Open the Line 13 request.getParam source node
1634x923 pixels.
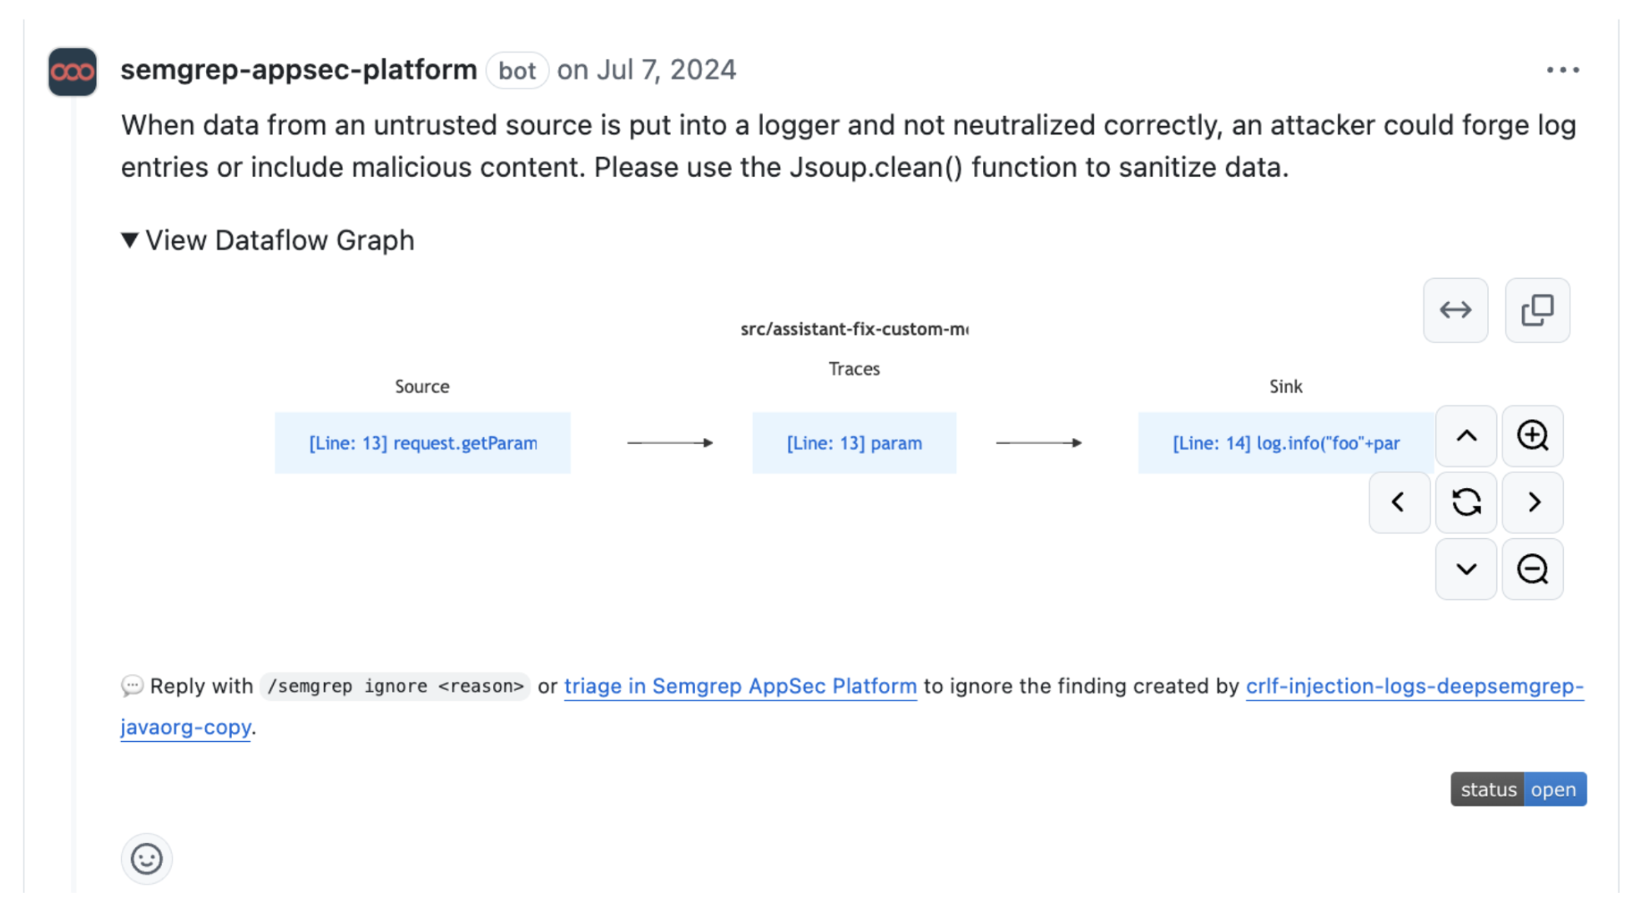[x=423, y=443]
